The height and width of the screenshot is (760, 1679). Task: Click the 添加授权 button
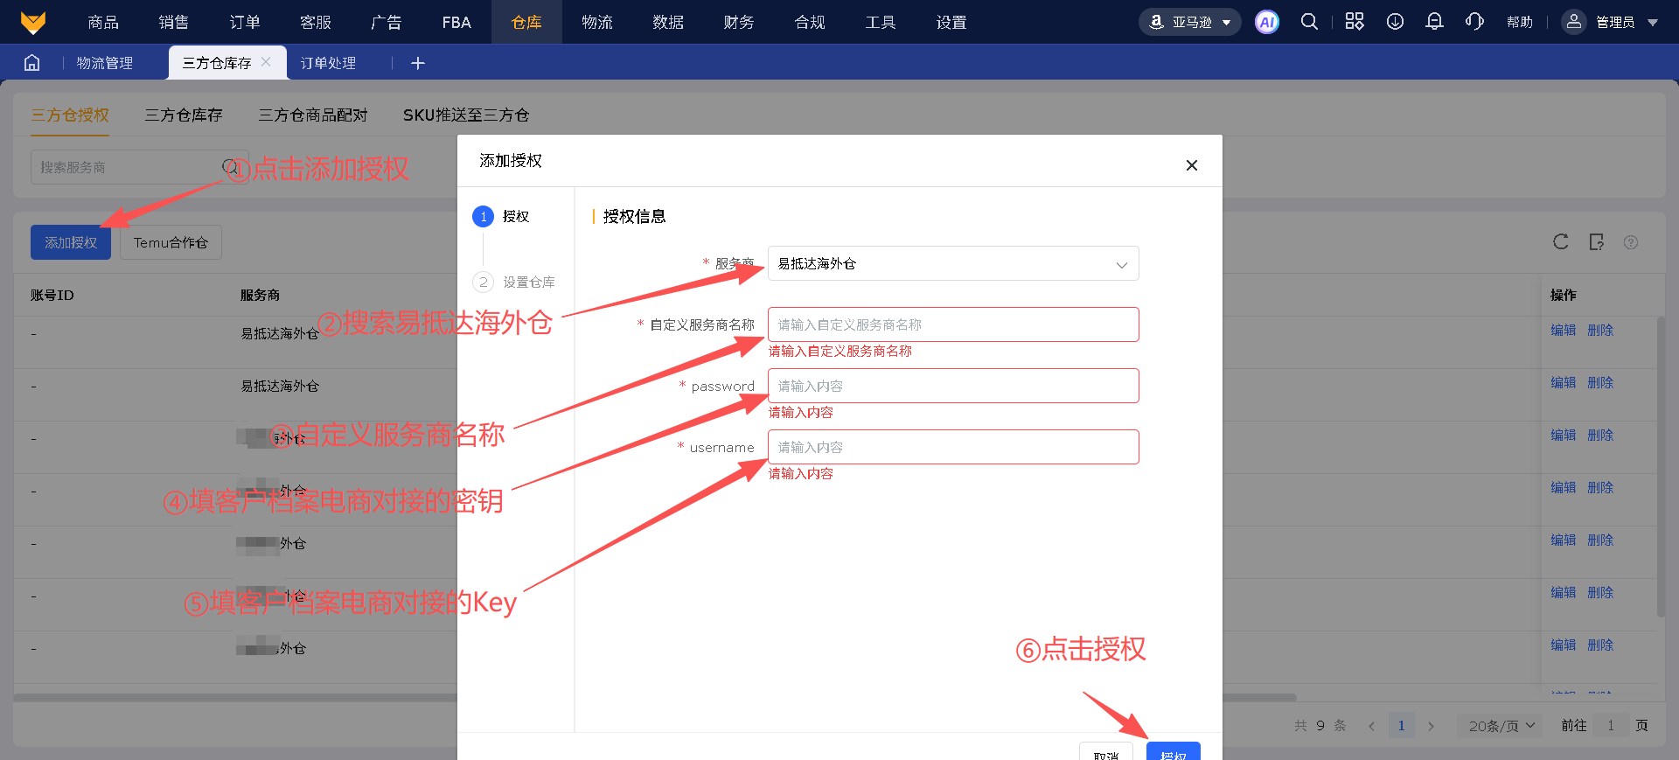[71, 242]
